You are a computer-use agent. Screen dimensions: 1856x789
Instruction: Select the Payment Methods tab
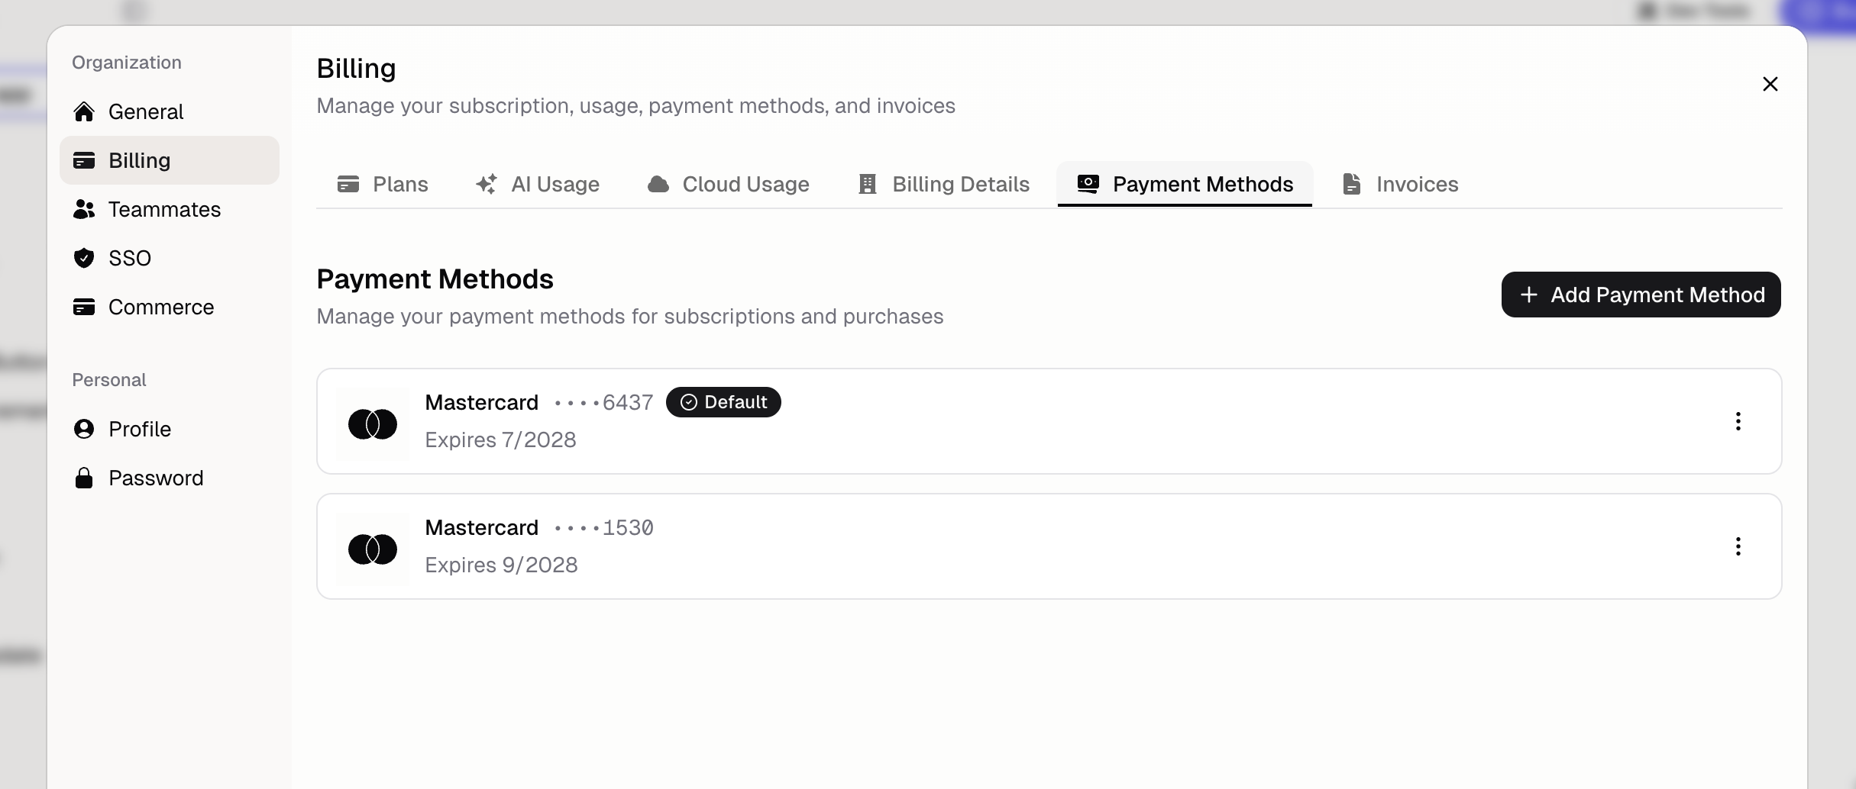(1185, 184)
